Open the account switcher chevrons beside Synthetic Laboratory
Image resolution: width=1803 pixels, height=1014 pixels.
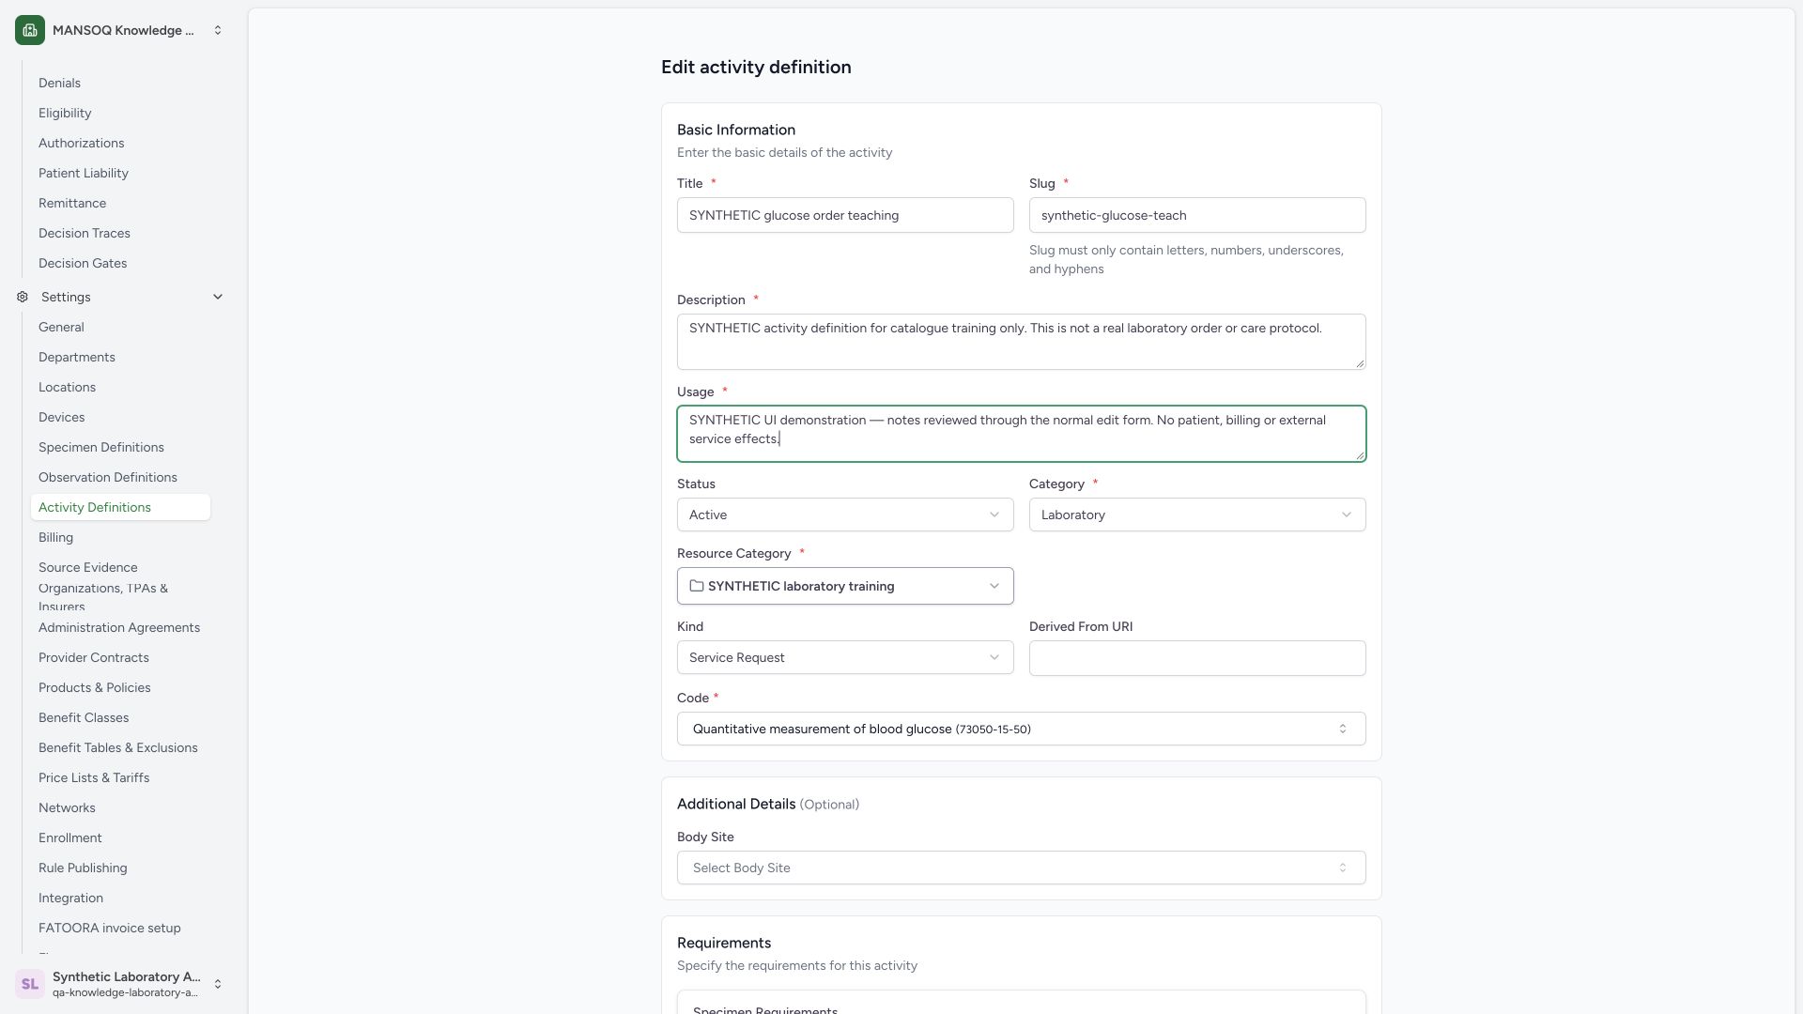click(218, 984)
